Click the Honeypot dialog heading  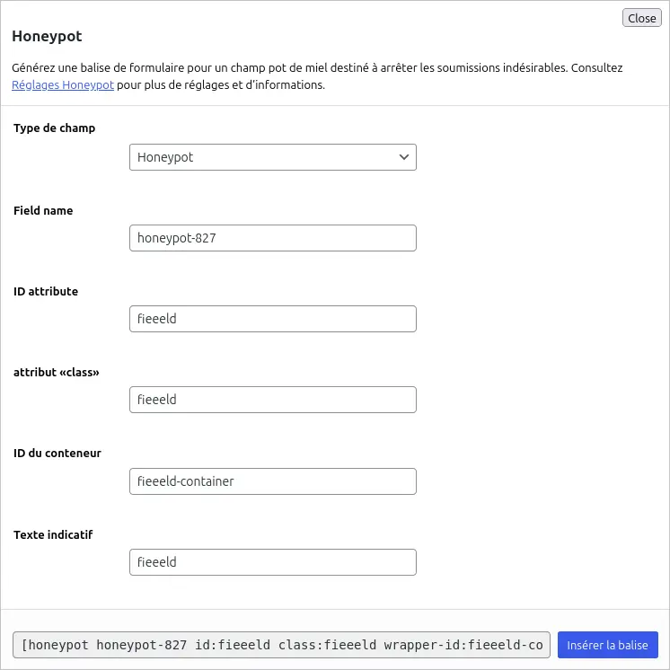click(x=47, y=37)
